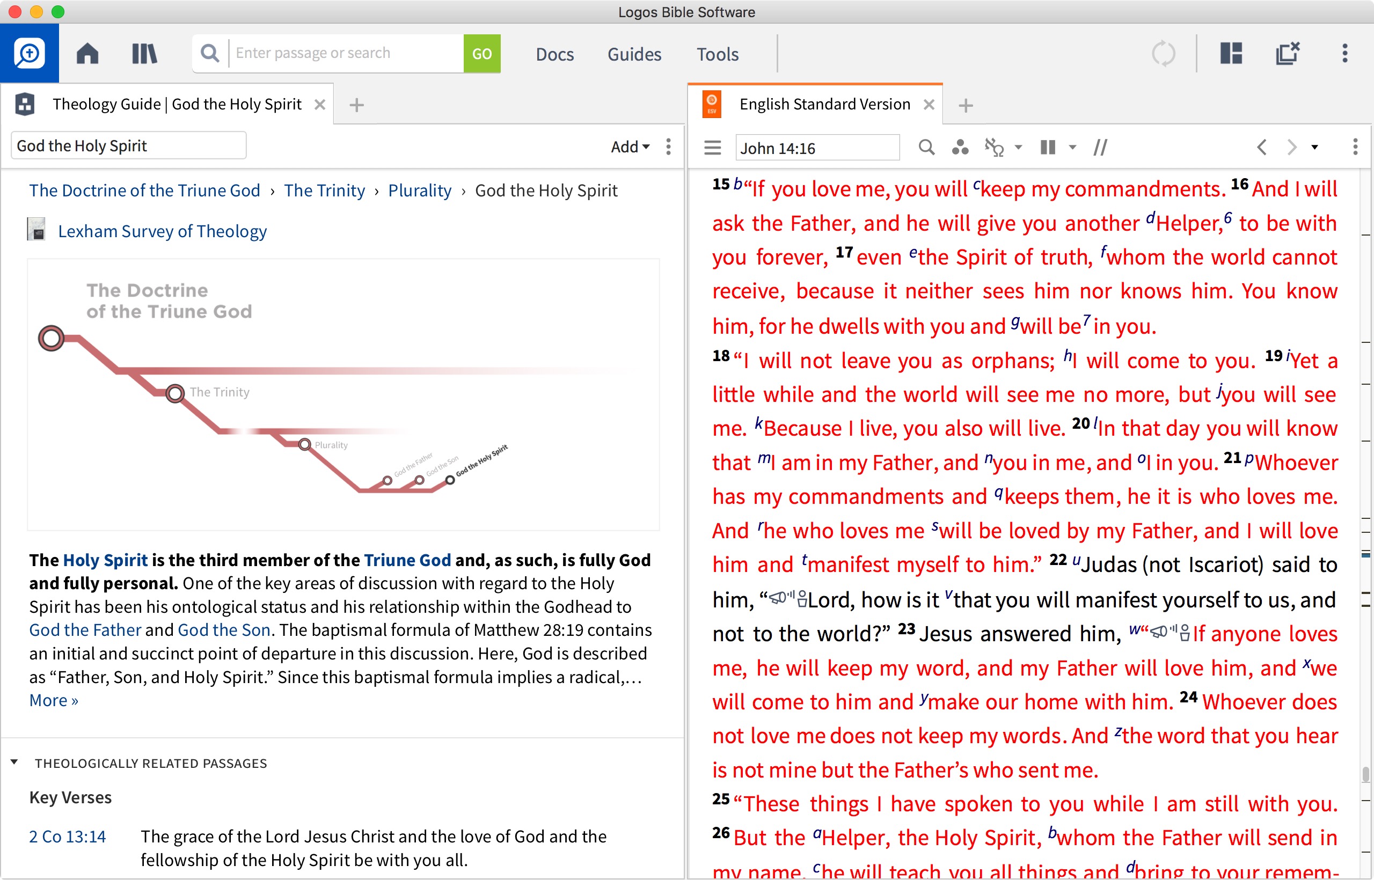The height and width of the screenshot is (880, 1374).
Task: Add a new tab beside Theology Guide
Action: 356,105
